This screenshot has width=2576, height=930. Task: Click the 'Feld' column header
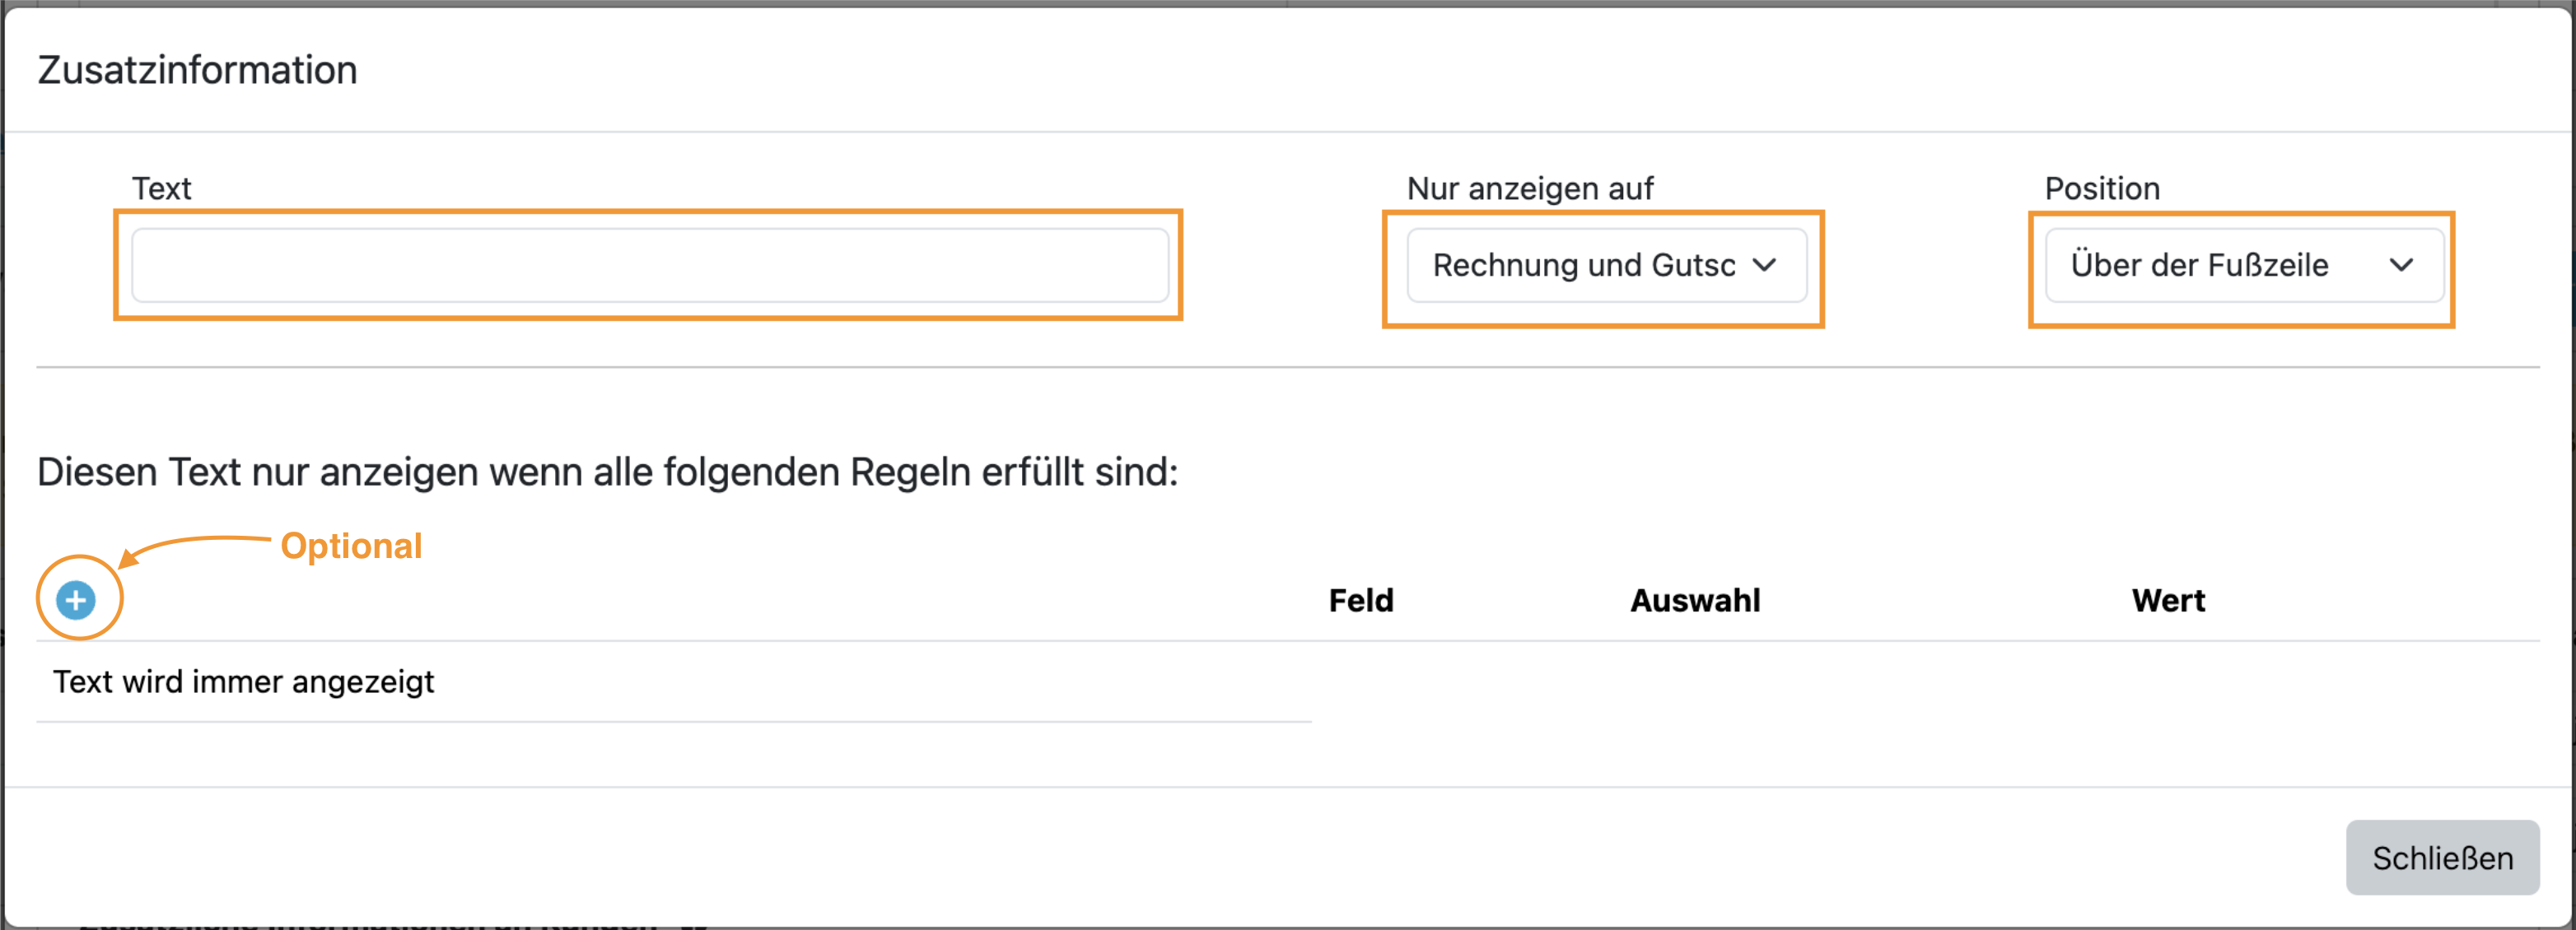click(x=1360, y=600)
